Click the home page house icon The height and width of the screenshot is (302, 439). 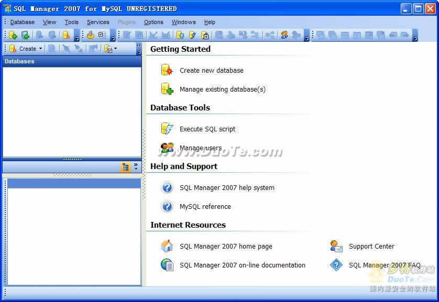click(x=167, y=246)
